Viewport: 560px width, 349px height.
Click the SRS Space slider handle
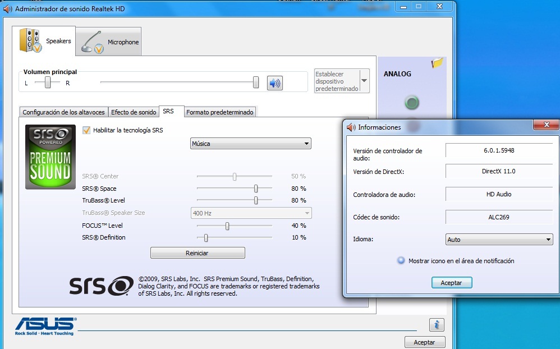point(256,189)
